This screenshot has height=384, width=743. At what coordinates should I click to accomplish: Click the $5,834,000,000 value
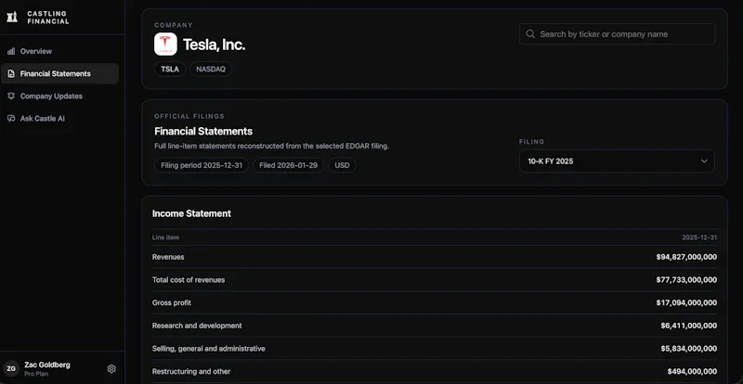689,349
